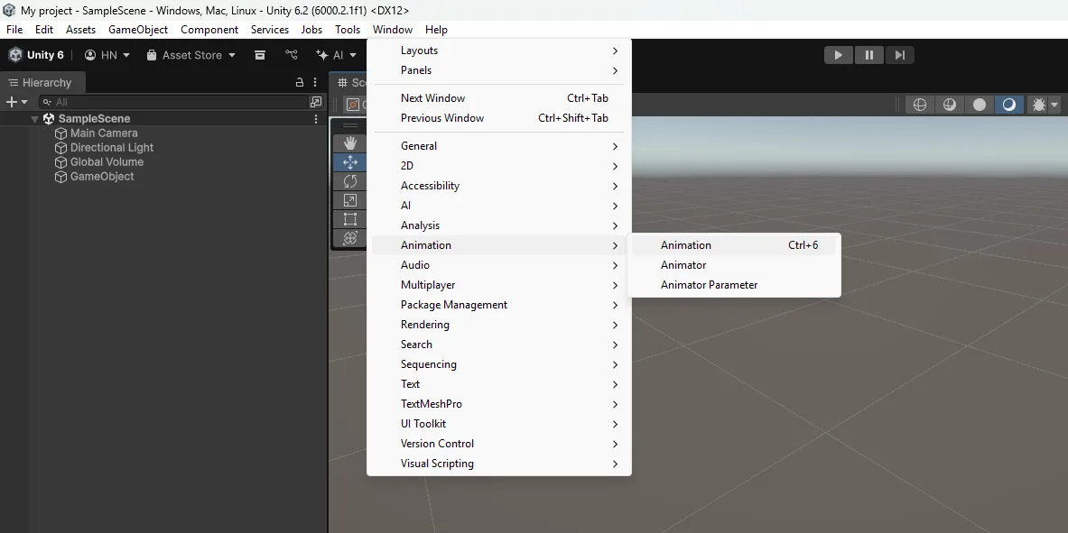Select the Rect transform tool
Image resolution: width=1068 pixels, height=533 pixels.
(350, 219)
